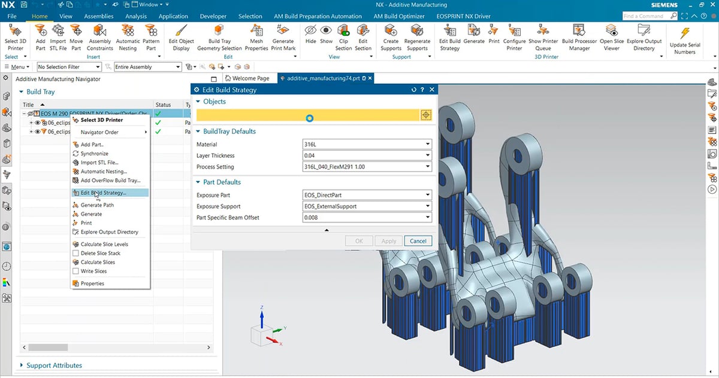Collapse the Objects section
Viewport: 719px width, 378px height.
pos(198,102)
